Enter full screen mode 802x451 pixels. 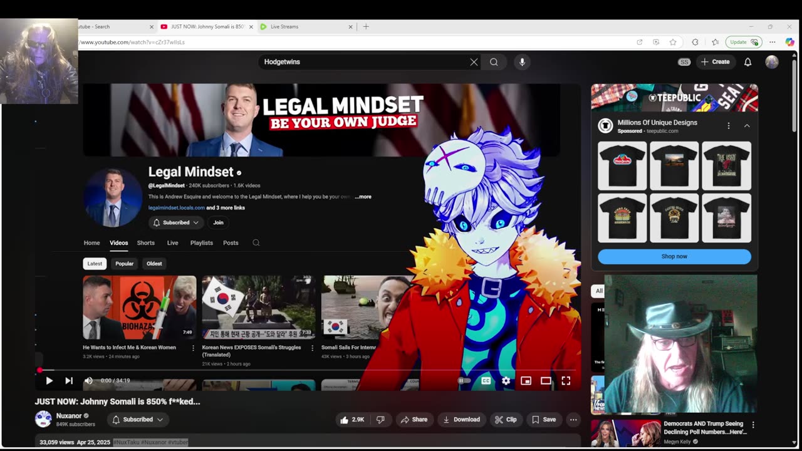(566, 380)
